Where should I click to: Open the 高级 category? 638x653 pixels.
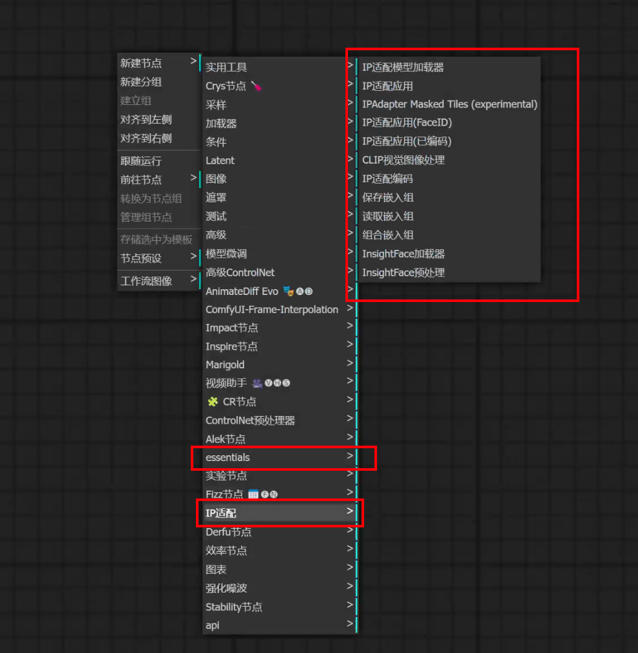pos(280,235)
